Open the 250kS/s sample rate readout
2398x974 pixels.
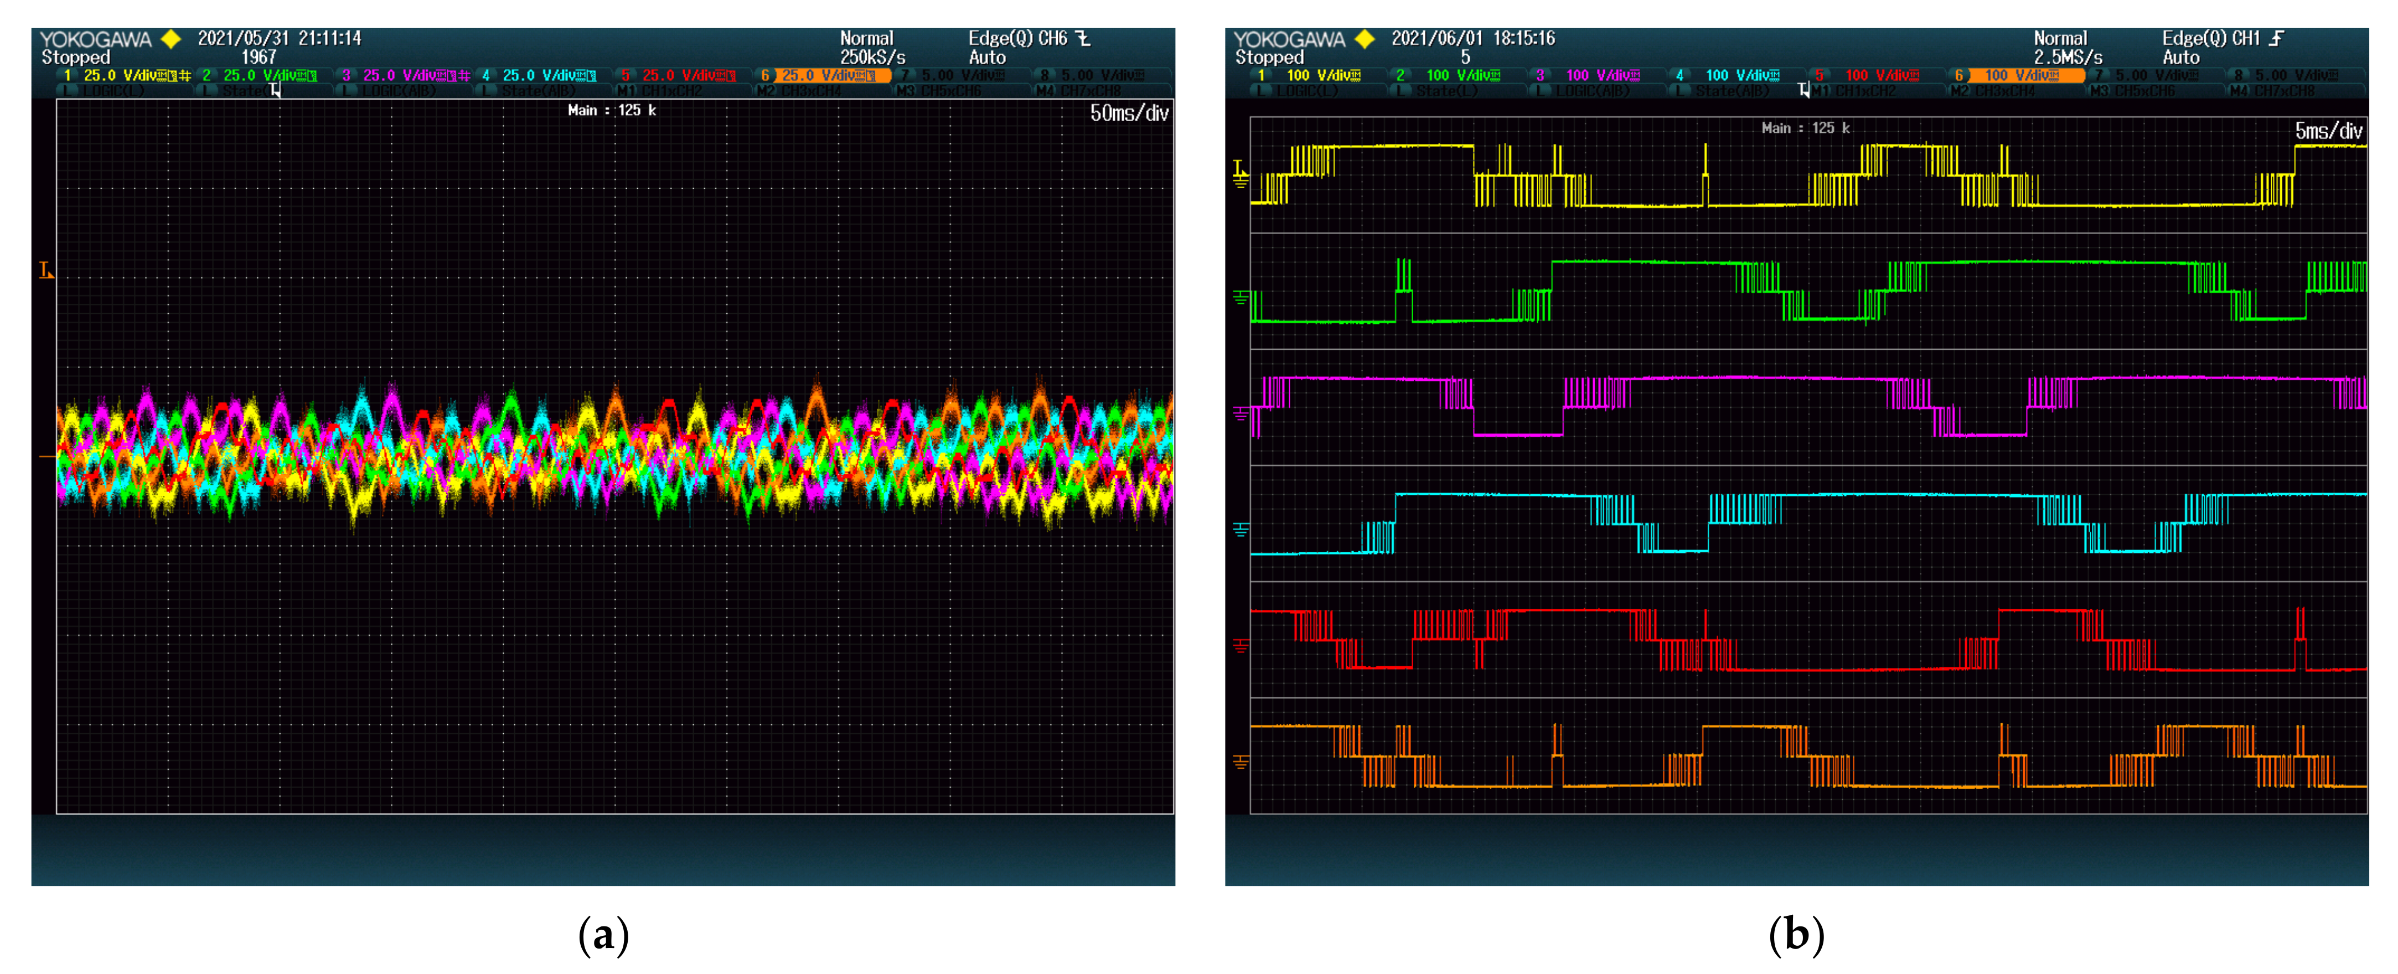pyautogui.click(x=872, y=58)
